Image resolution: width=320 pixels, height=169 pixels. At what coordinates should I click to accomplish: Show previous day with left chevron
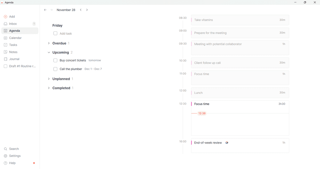(x=81, y=10)
